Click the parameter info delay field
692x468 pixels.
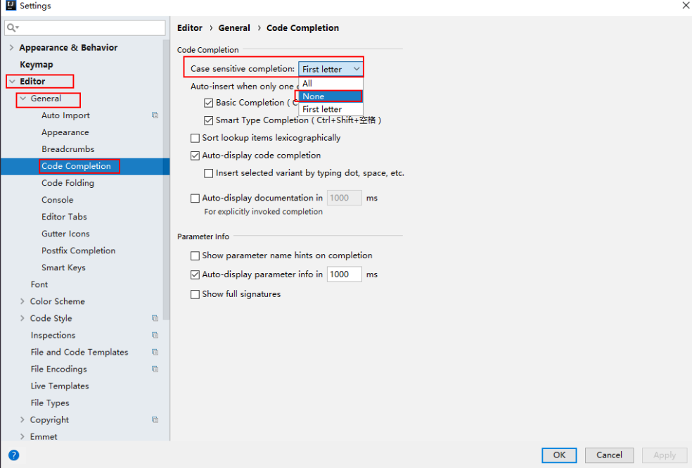click(x=344, y=274)
